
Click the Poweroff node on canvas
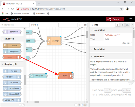38,76
